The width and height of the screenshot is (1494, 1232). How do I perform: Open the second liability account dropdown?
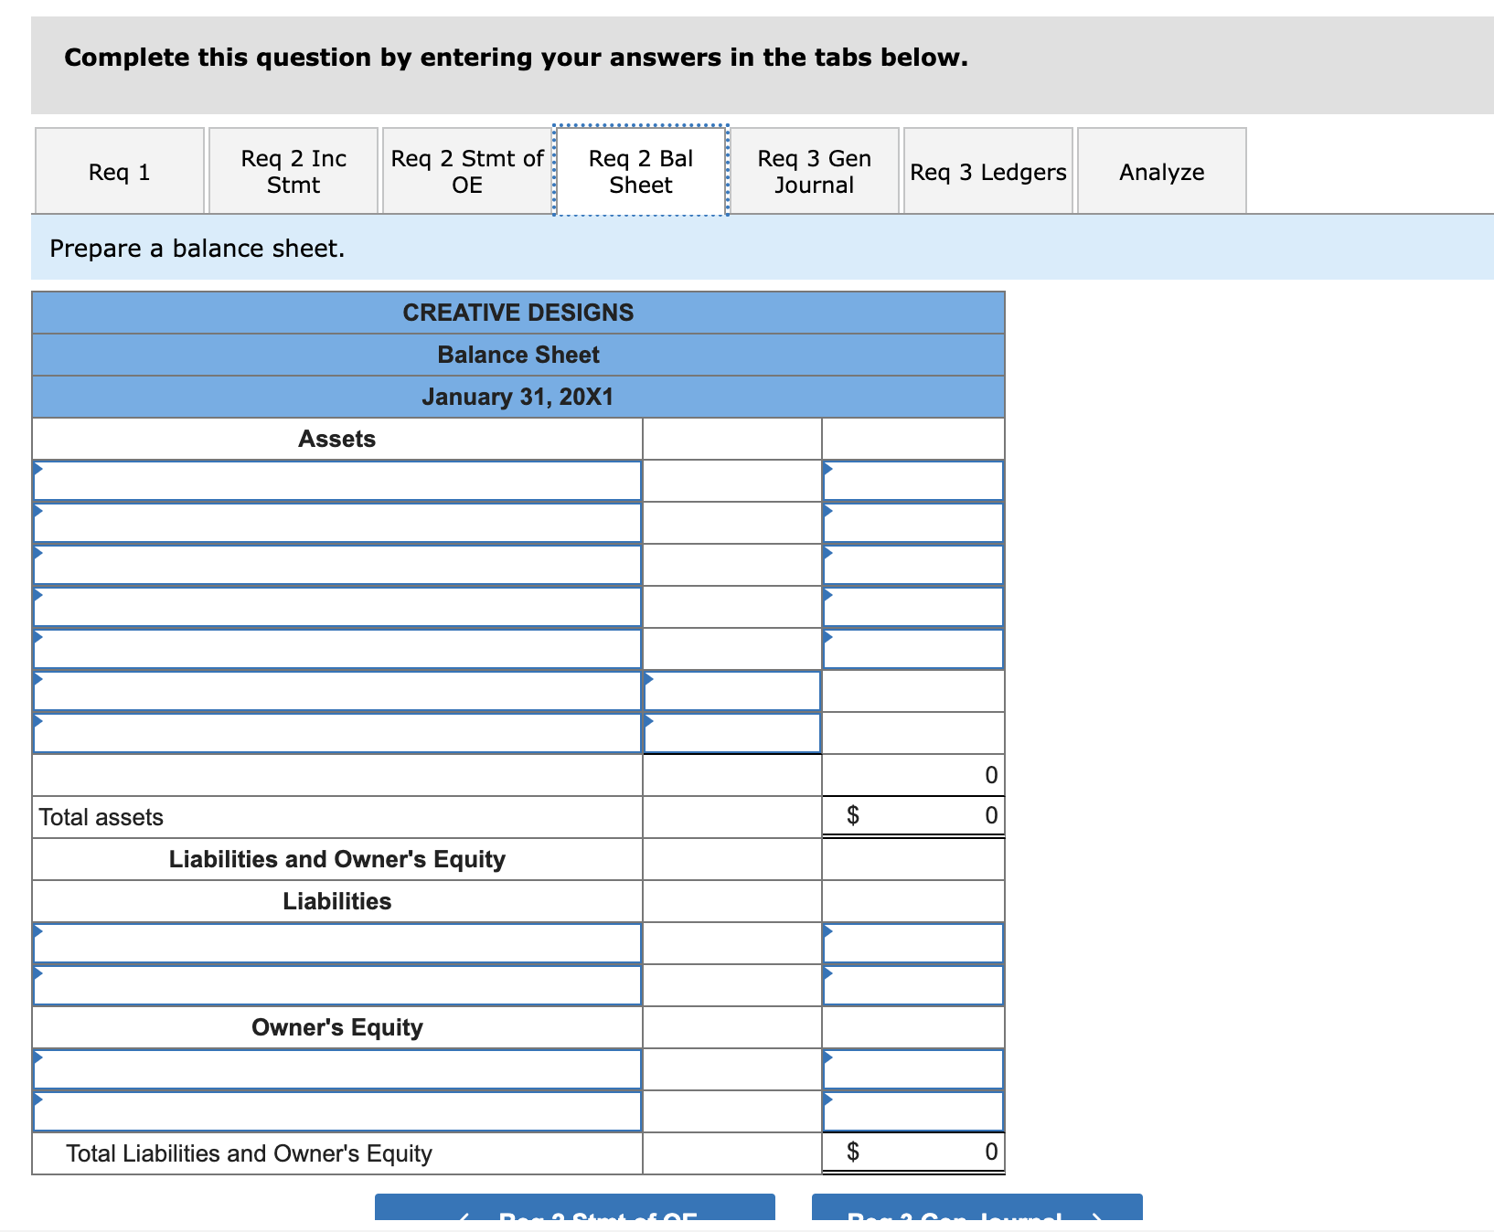tap(337, 984)
